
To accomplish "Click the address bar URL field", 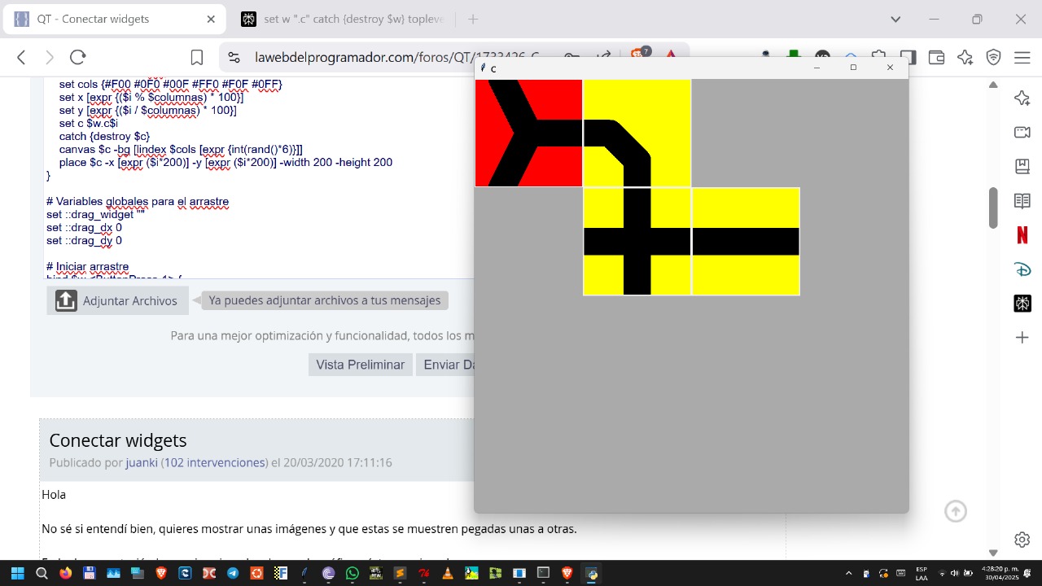I will 396,57.
